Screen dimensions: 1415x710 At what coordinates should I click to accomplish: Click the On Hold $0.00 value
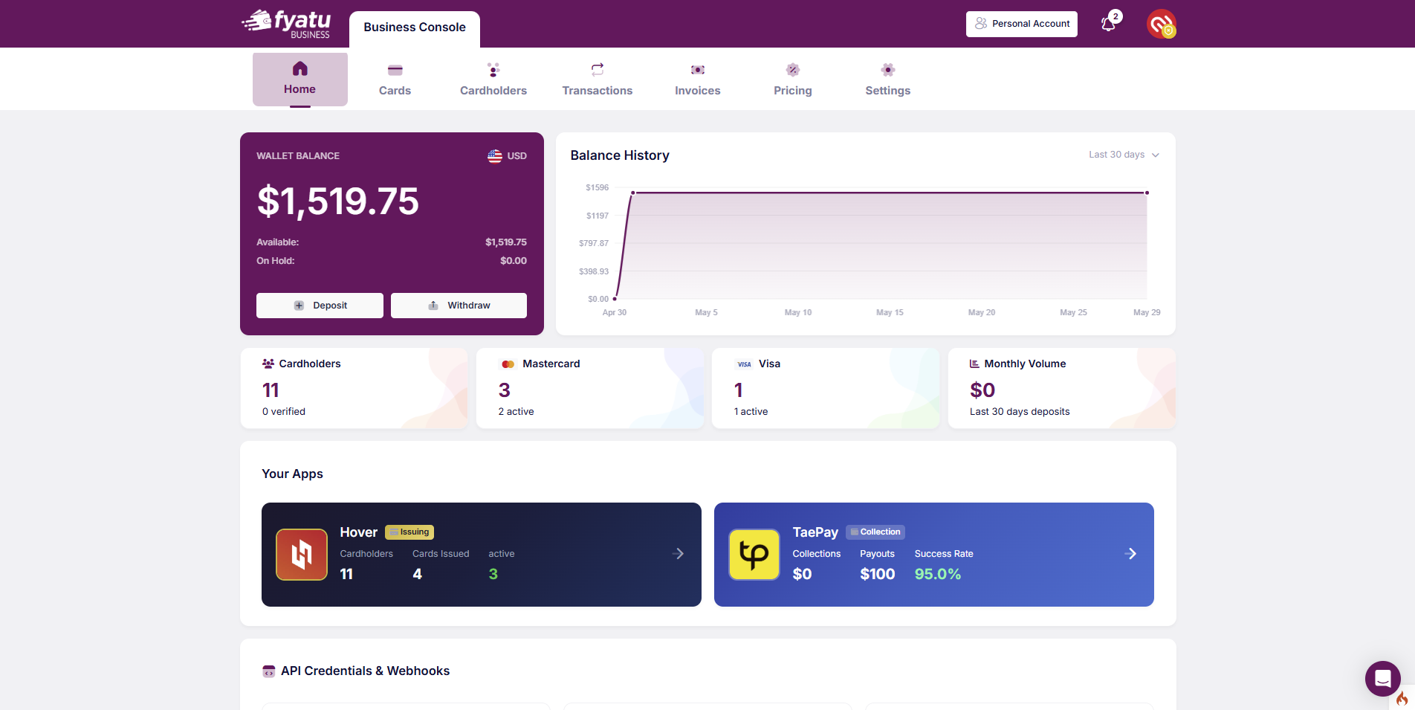514,261
